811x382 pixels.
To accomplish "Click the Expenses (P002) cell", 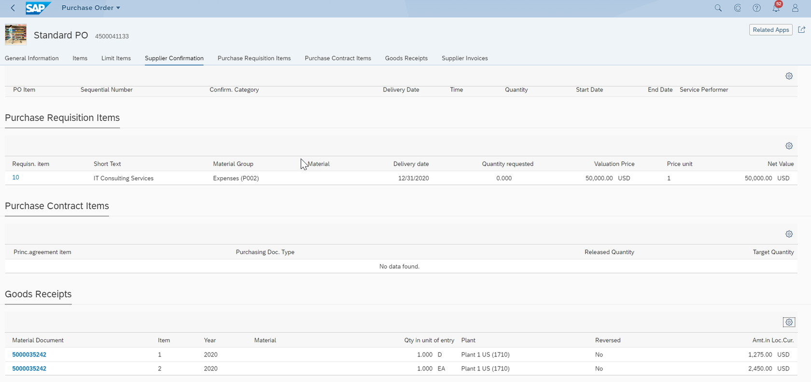I will tap(236, 178).
